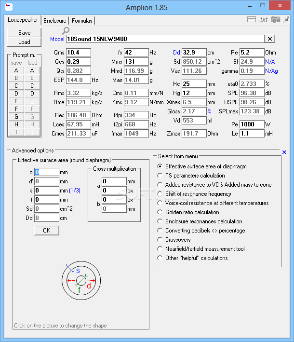The width and height of the screenshot is (294, 342).
Task: Open the Formulas tab
Action: coord(82,21)
